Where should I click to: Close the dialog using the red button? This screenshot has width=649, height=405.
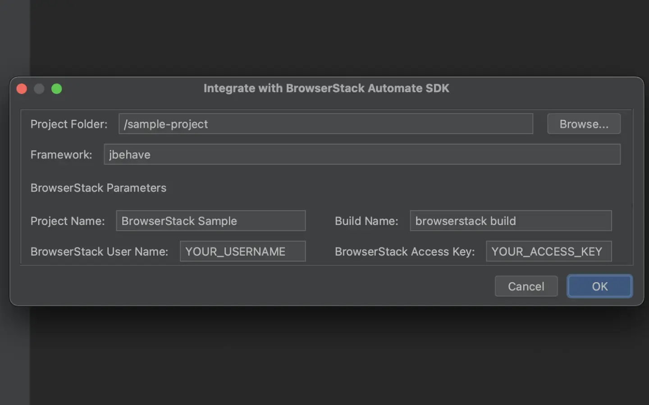point(22,89)
